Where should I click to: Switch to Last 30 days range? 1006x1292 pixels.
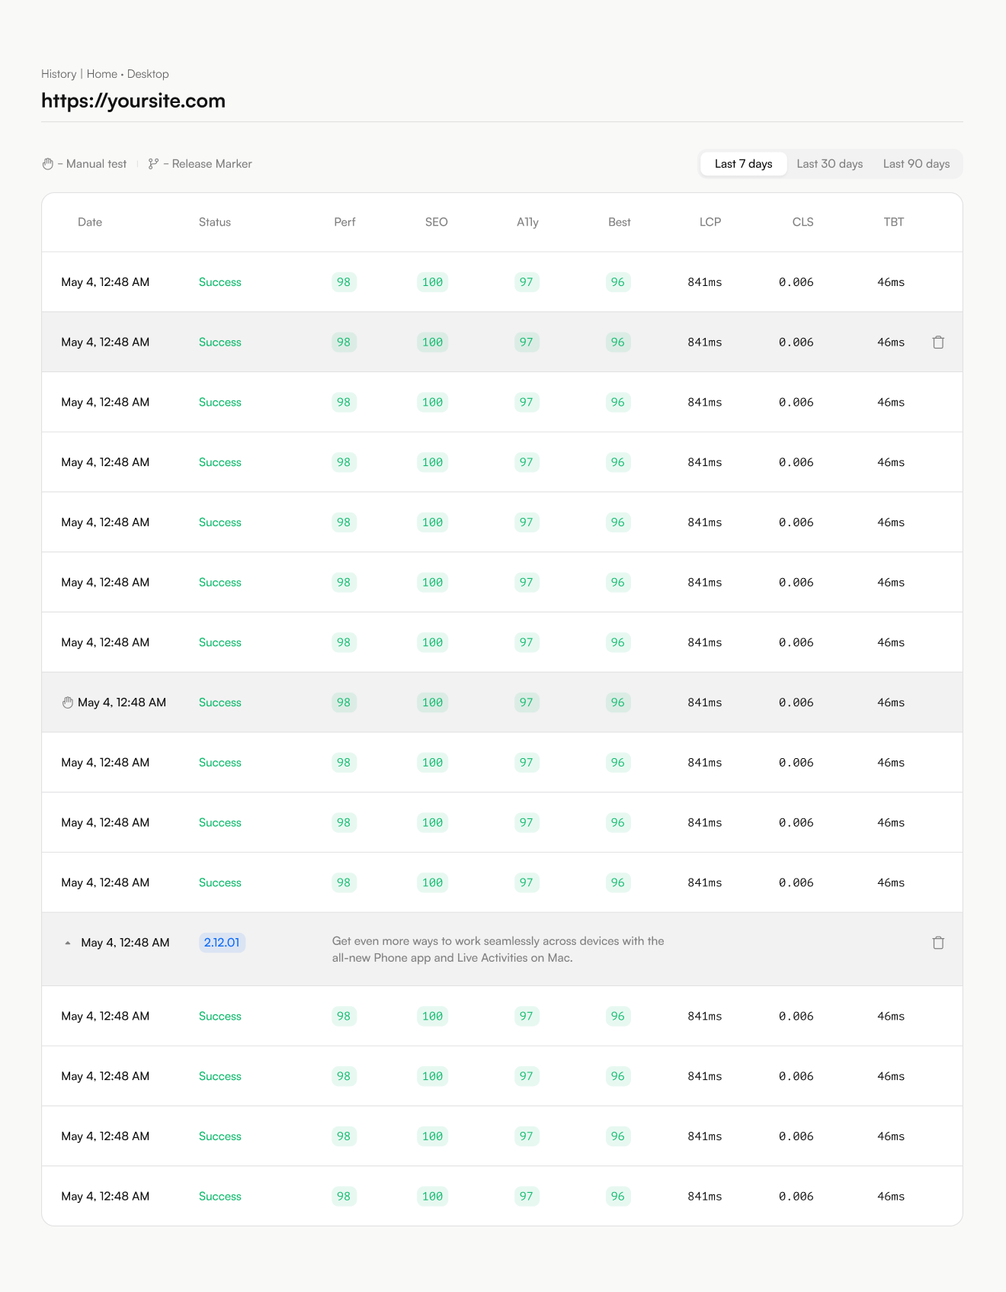pos(830,164)
